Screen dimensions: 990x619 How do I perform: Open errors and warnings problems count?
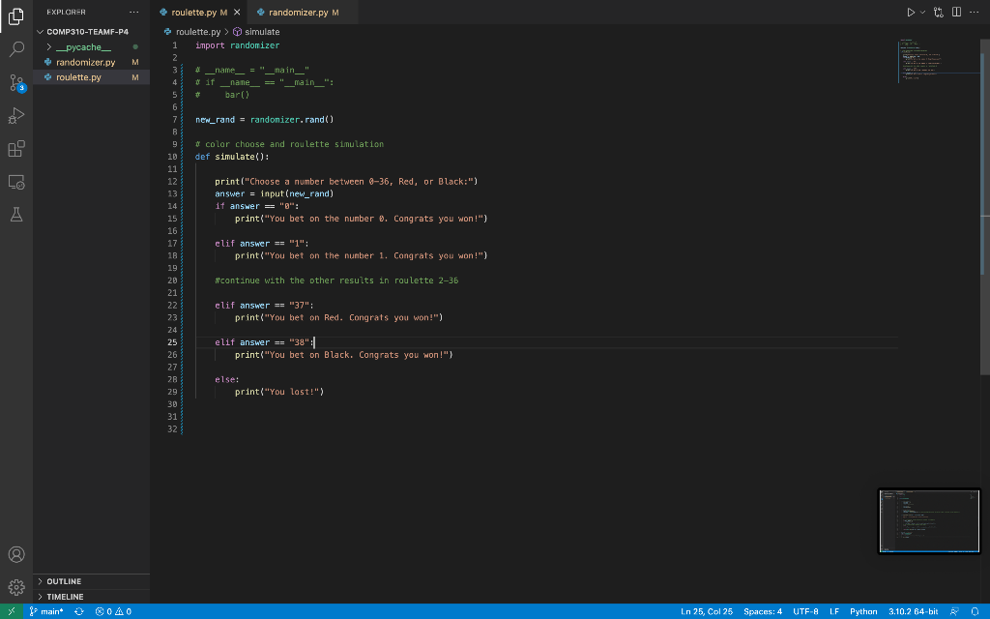pos(113,611)
